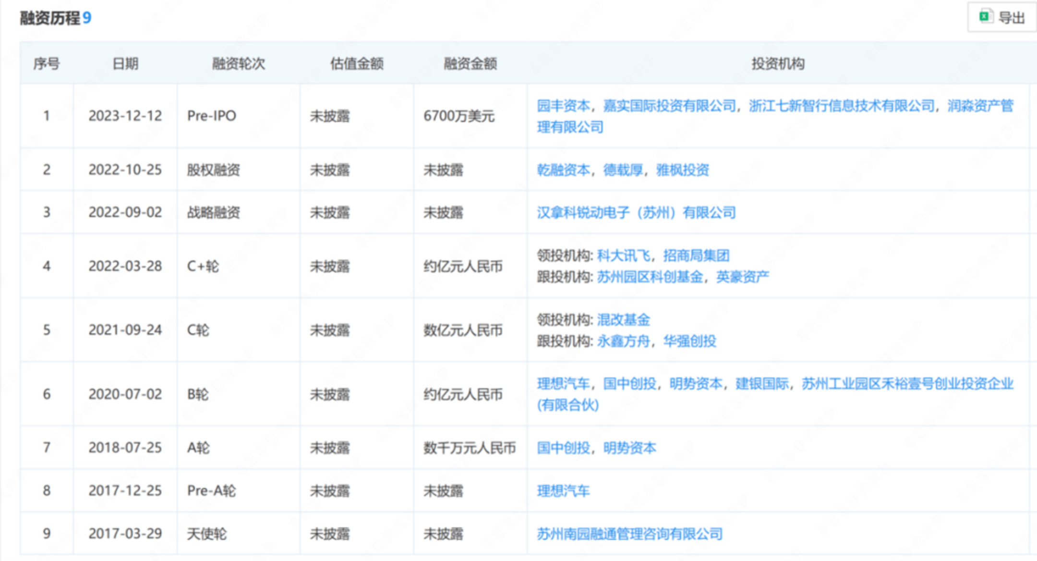The height and width of the screenshot is (561, 1037).
Task: Select date cell 2021-09-24
Action: point(125,330)
